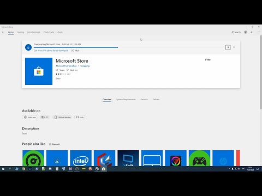Open the rainbow color wheel app tile
This screenshot has width=262, height=196.
176,158
